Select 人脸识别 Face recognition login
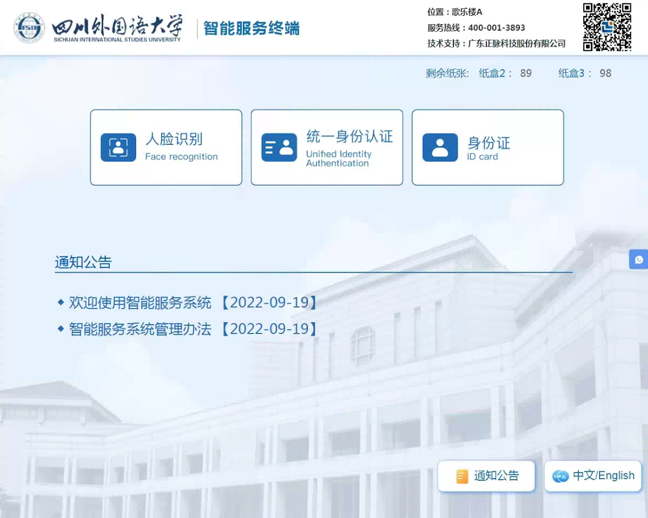The image size is (648, 518). tap(174, 140)
